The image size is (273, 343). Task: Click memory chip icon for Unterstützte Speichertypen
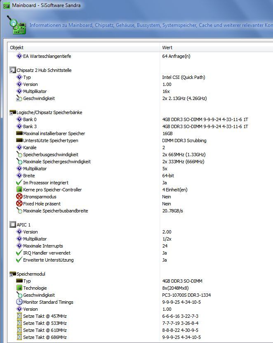pos(19,140)
